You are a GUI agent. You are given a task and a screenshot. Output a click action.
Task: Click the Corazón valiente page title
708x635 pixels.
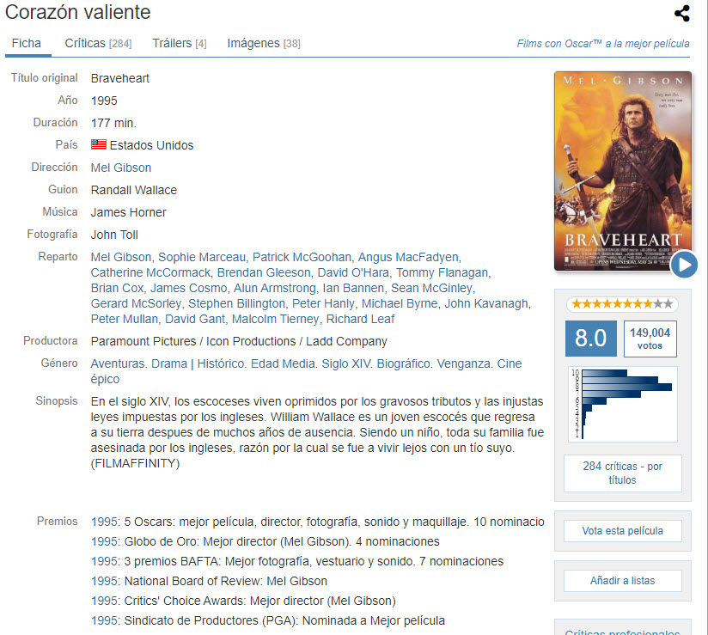[x=77, y=12]
